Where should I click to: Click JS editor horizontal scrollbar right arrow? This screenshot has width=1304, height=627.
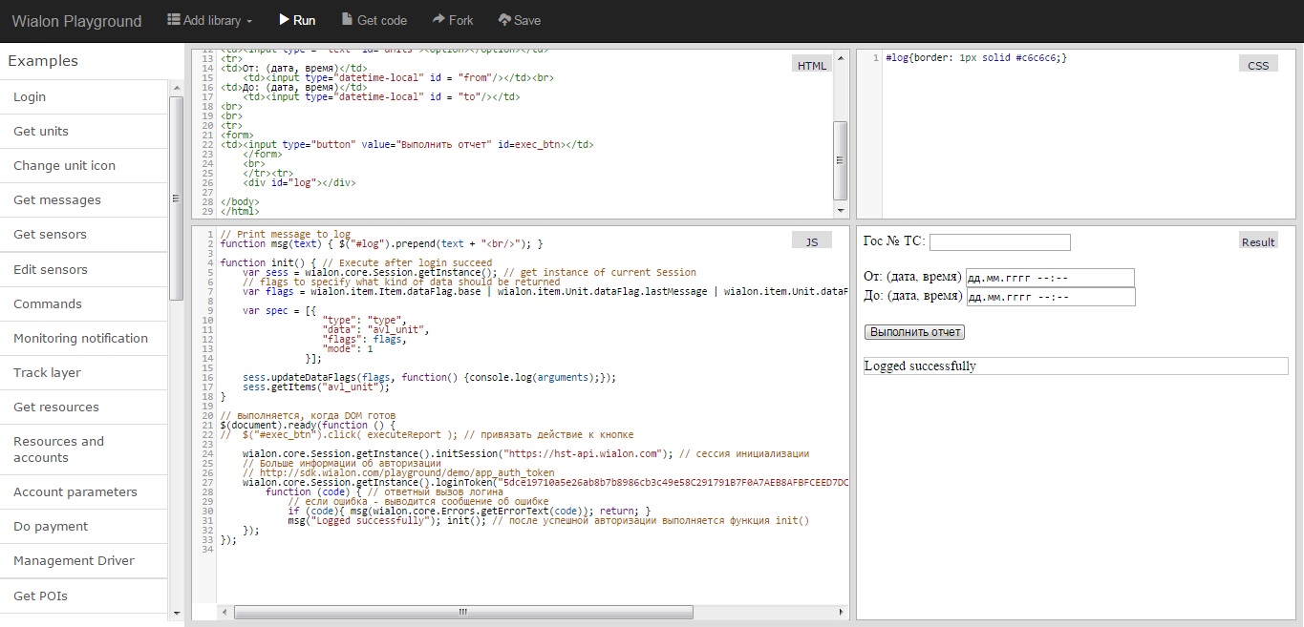click(x=841, y=612)
